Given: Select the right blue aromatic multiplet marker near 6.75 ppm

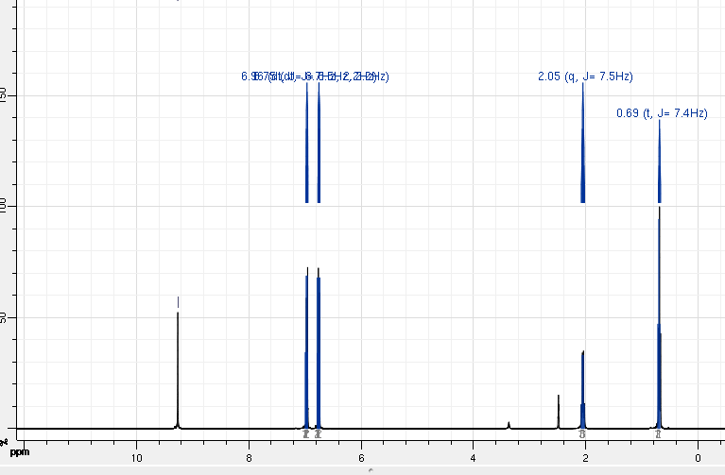Looking at the screenshot, I should tap(319, 144).
